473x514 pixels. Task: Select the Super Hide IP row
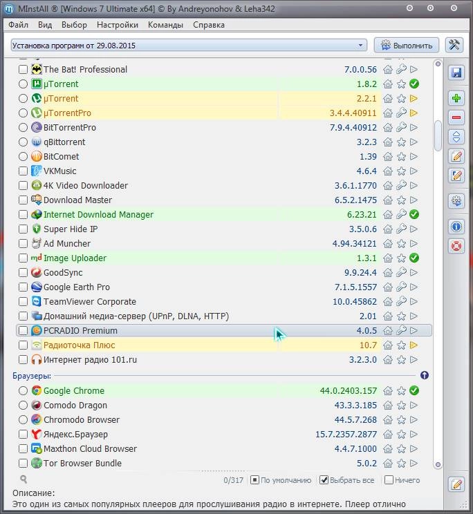pyautogui.click(x=224, y=229)
